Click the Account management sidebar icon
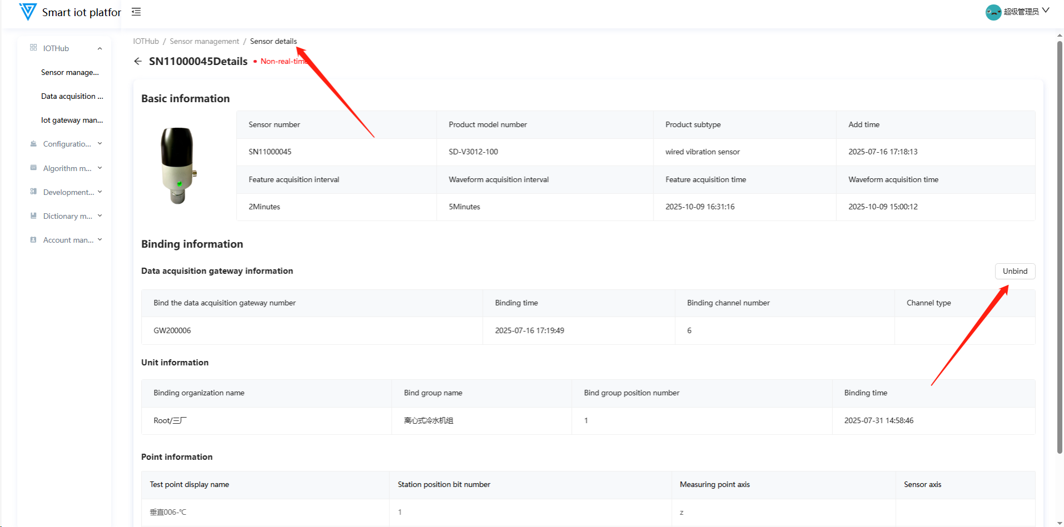This screenshot has height=527, width=1064. (33, 240)
